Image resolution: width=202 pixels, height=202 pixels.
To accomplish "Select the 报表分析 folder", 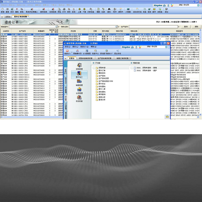I will pyautogui.click(x=101, y=97).
